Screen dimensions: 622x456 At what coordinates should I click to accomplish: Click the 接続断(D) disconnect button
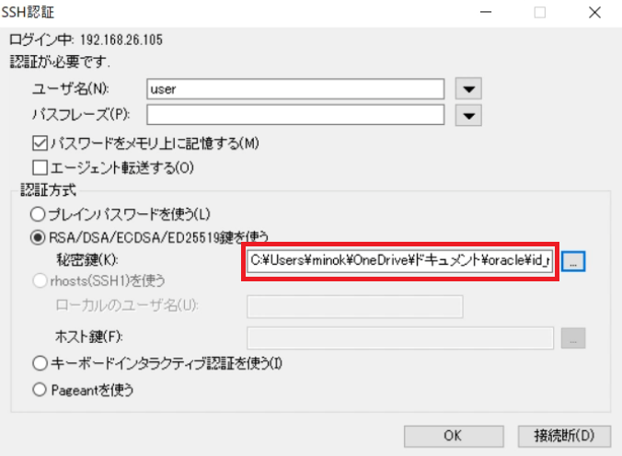point(559,434)
